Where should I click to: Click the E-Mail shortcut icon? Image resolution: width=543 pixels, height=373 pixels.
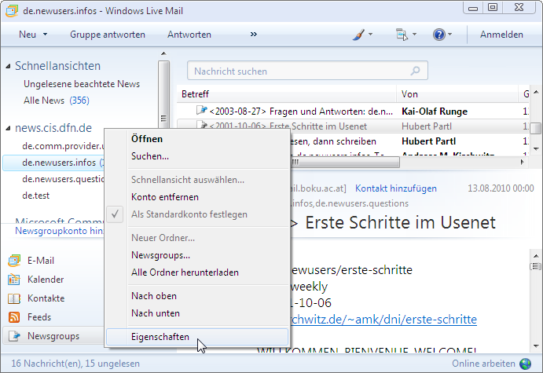(14, 261)
